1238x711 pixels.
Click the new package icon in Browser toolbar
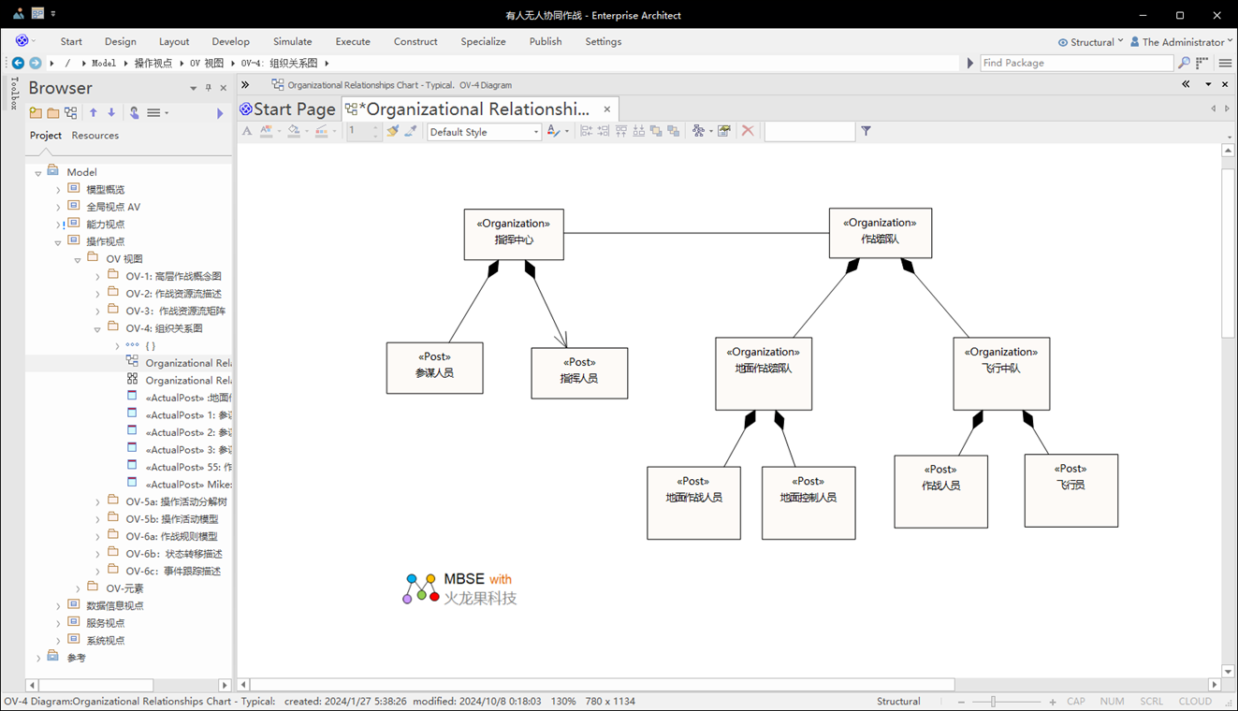tap(36, 112)
